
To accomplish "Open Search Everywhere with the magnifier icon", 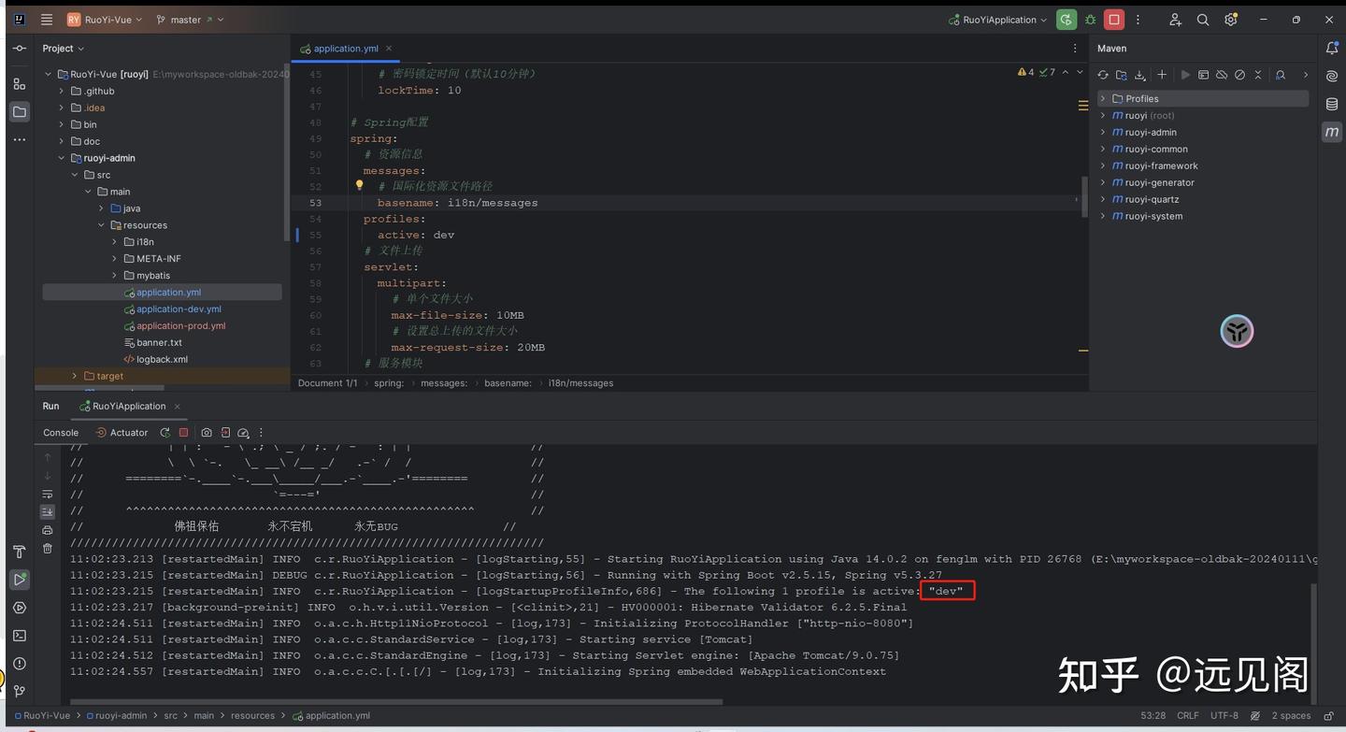I will [x=1203, y=19].
